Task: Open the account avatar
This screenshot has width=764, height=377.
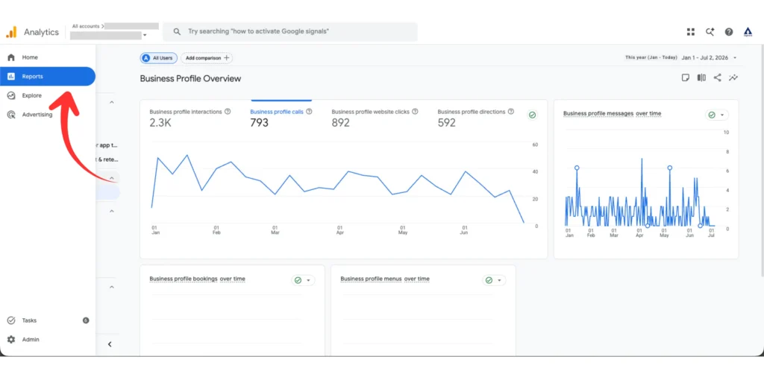Action: tap(748, 31)
